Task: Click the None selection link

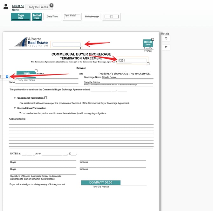Action: pyautogui.click(x=15, y=10)
